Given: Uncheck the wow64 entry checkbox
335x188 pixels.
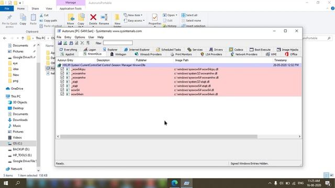Looking at the screenshot, I should [x=62, y=90].
